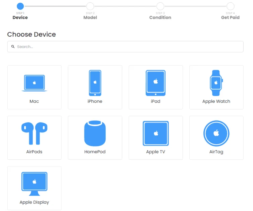Select the HomePod speaker icon
This screenshot has width=253, height=211.
(x=95, y=133)
